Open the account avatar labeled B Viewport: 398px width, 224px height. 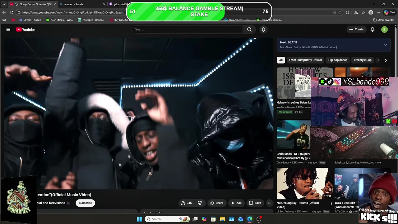click(x=385, y=30)
